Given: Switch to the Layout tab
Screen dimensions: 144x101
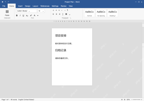Looking at the screenshot, I should tap(35, 6).
